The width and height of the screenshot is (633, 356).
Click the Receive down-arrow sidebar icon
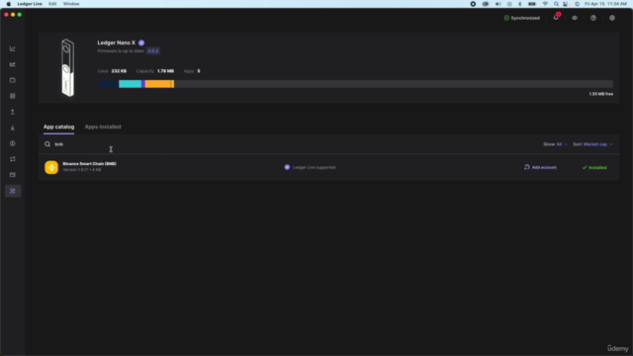click(x=13, y=128)
